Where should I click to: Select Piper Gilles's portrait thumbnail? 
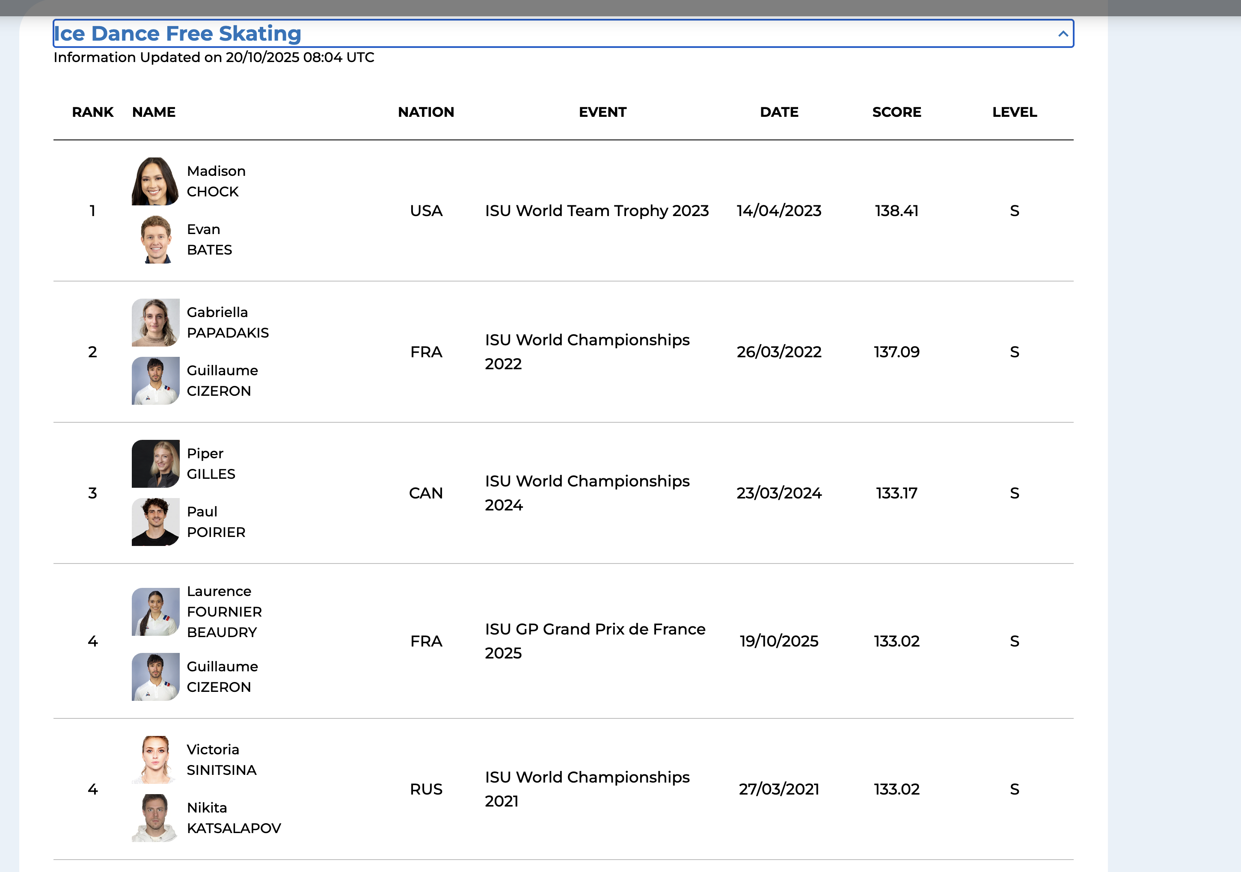tap(156, 463)
